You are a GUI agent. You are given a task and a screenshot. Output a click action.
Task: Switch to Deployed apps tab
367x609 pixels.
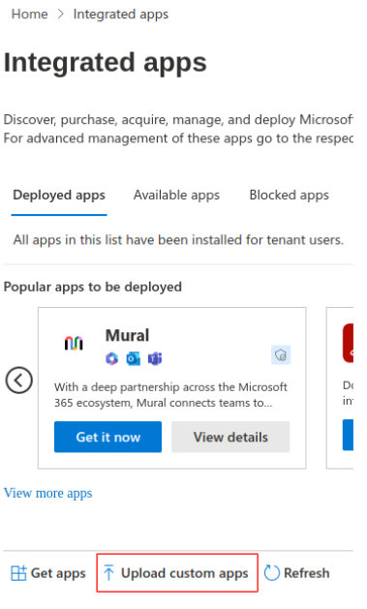[x=59, y=195]
